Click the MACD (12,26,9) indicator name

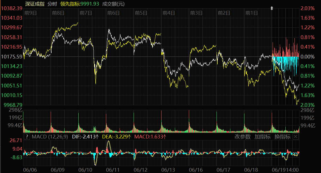coord(50,137)
